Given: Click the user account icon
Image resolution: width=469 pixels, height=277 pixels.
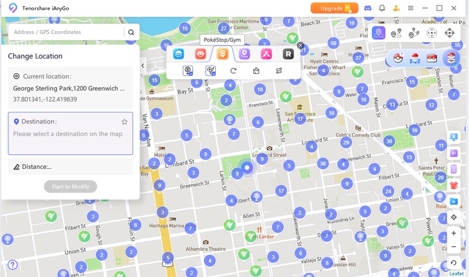Looking at the screenshot, I should click(x=397, y=8).
